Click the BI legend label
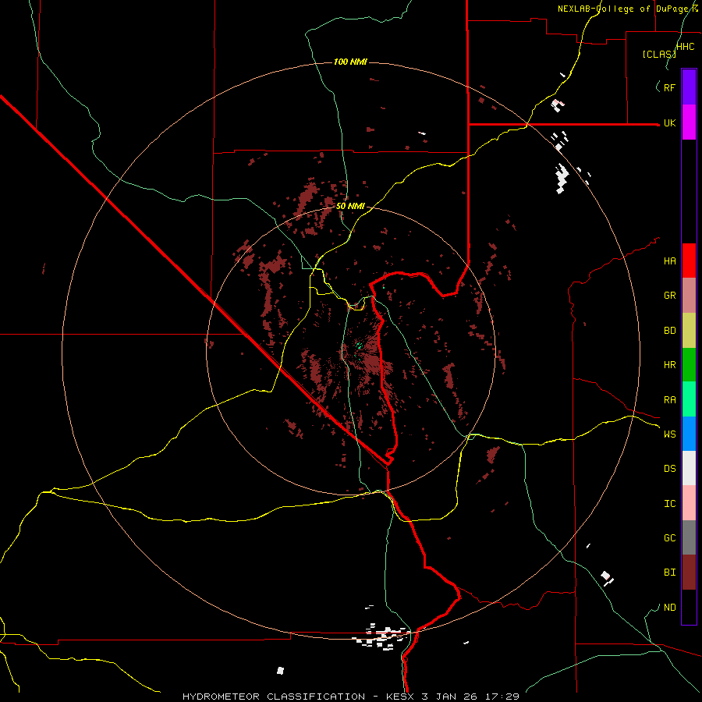The image size is (702, 702). coord(669,573)
